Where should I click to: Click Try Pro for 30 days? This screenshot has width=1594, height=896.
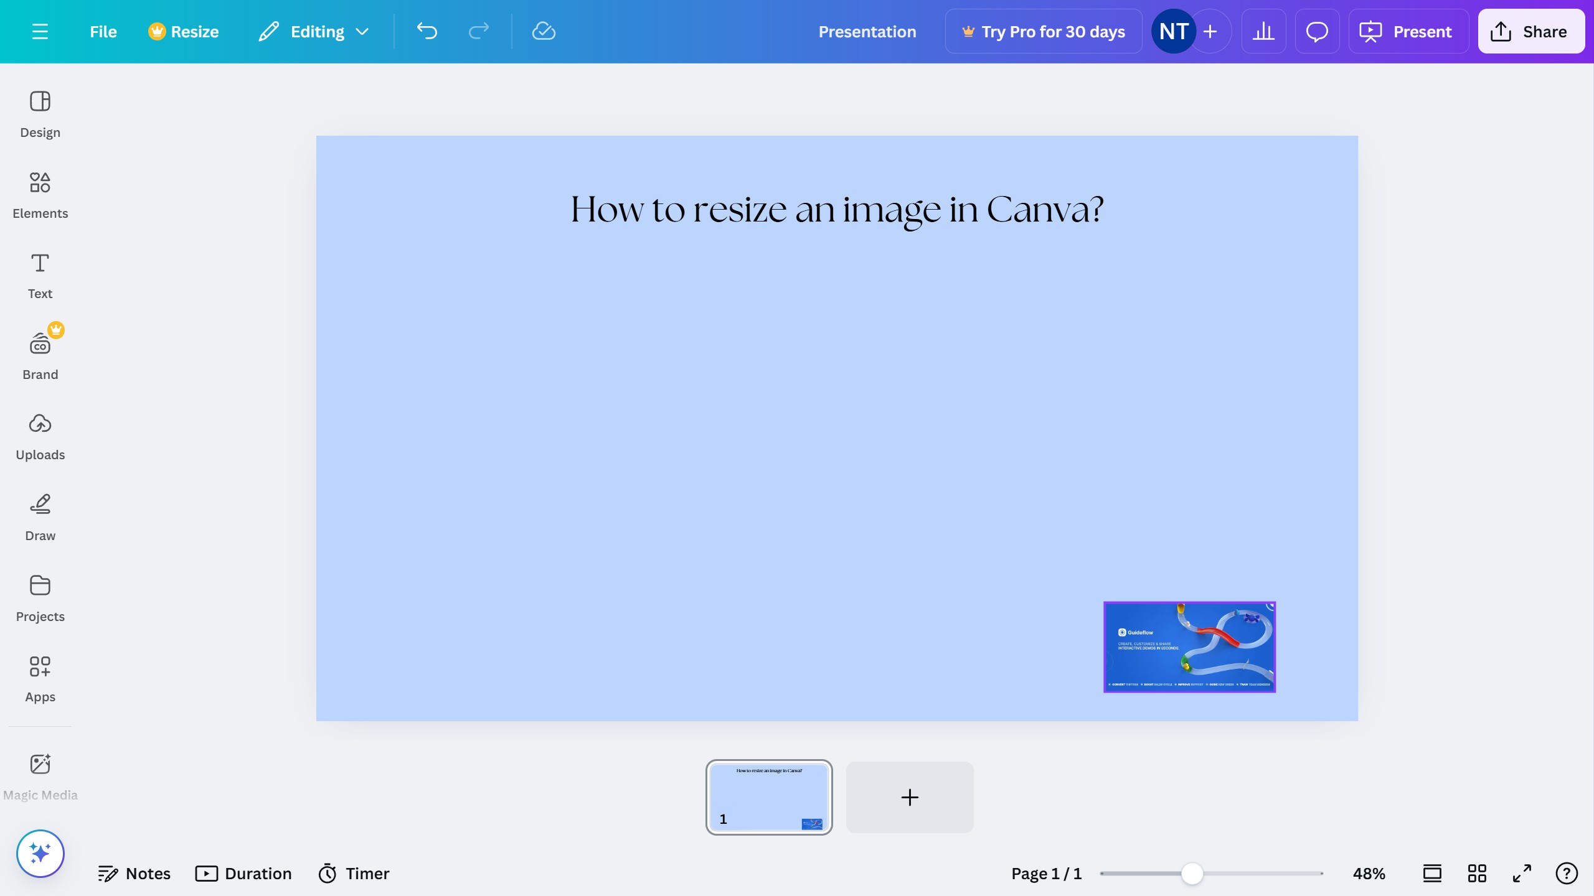coord(1042,31)
